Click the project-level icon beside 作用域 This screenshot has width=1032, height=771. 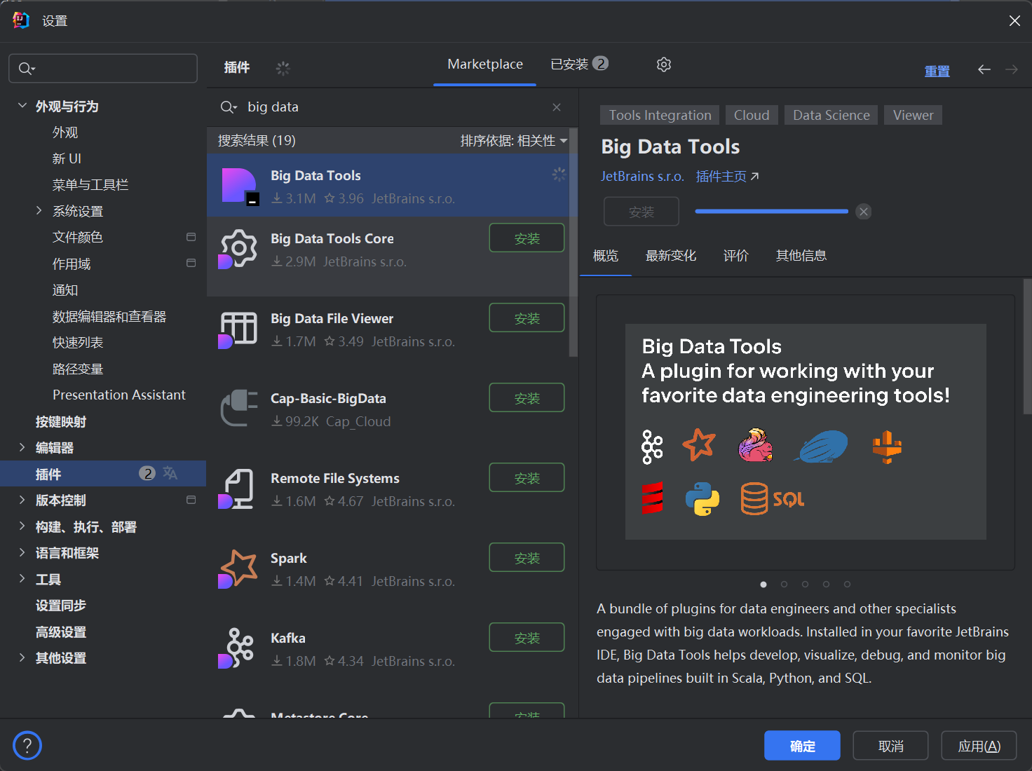(191, 263)
